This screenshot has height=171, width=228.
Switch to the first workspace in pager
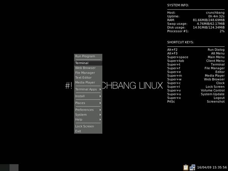[5, 168]
